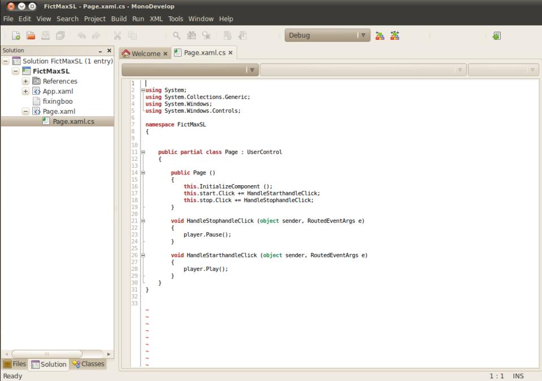542x381 pixels.
Task: Switch to the Classes pad tab
Action: (89, 364)
